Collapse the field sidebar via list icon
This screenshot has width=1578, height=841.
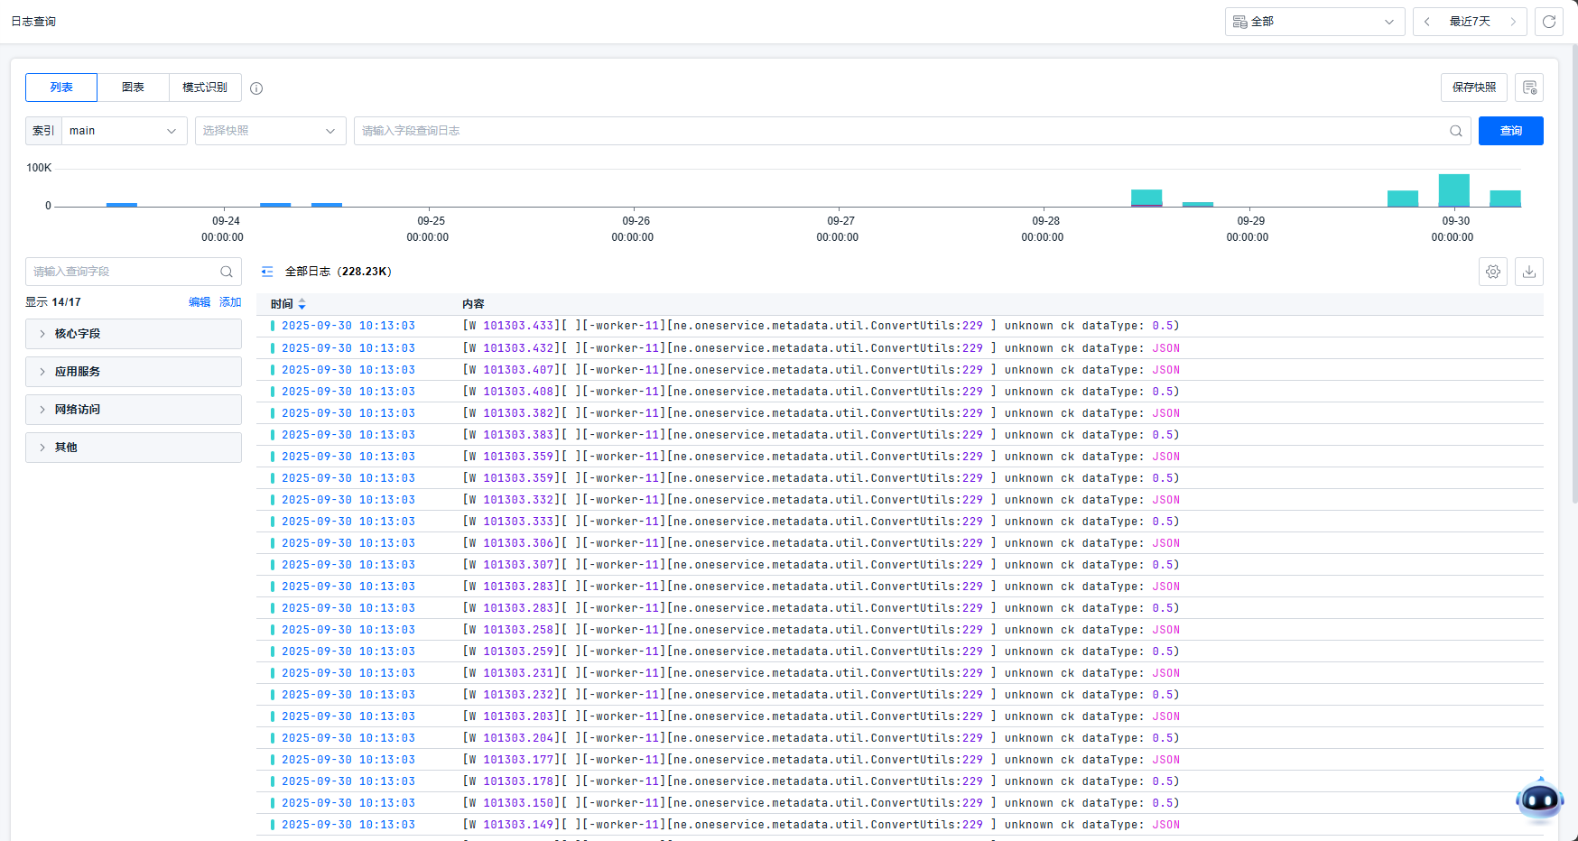pyautogui.click(x=267, y=272)
